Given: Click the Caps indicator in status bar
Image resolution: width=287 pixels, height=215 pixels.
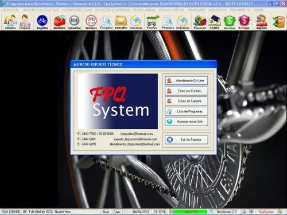Looking at the screenshot, I should (x=117, y=212).
